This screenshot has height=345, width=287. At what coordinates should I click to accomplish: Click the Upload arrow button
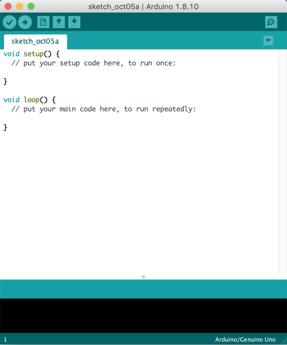(25, 22)
